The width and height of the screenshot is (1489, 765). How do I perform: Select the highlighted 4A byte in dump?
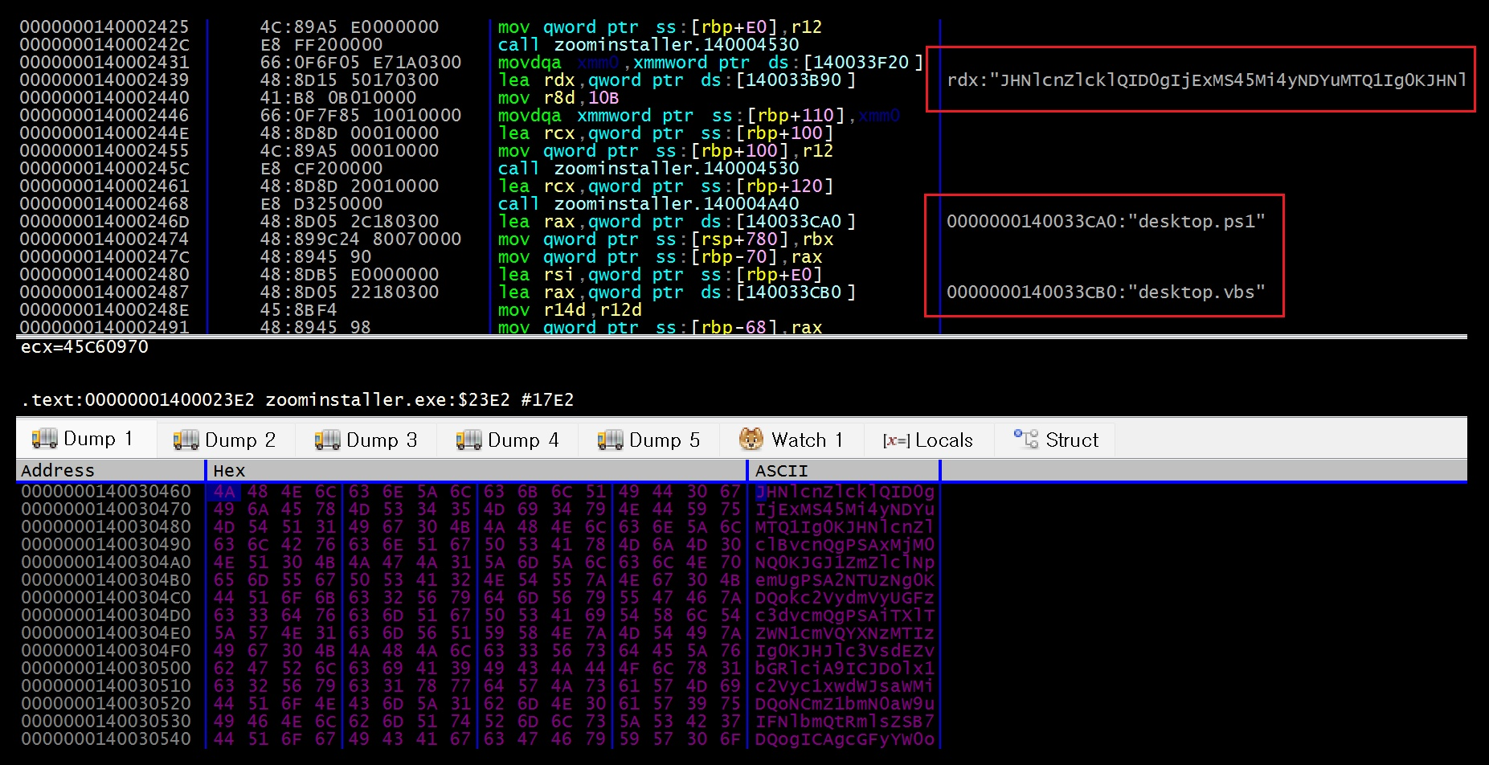pos(224,492)
